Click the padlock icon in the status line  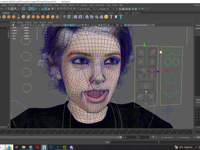49,9
